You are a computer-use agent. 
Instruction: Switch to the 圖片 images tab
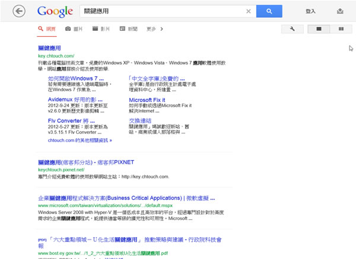[74, 29]
